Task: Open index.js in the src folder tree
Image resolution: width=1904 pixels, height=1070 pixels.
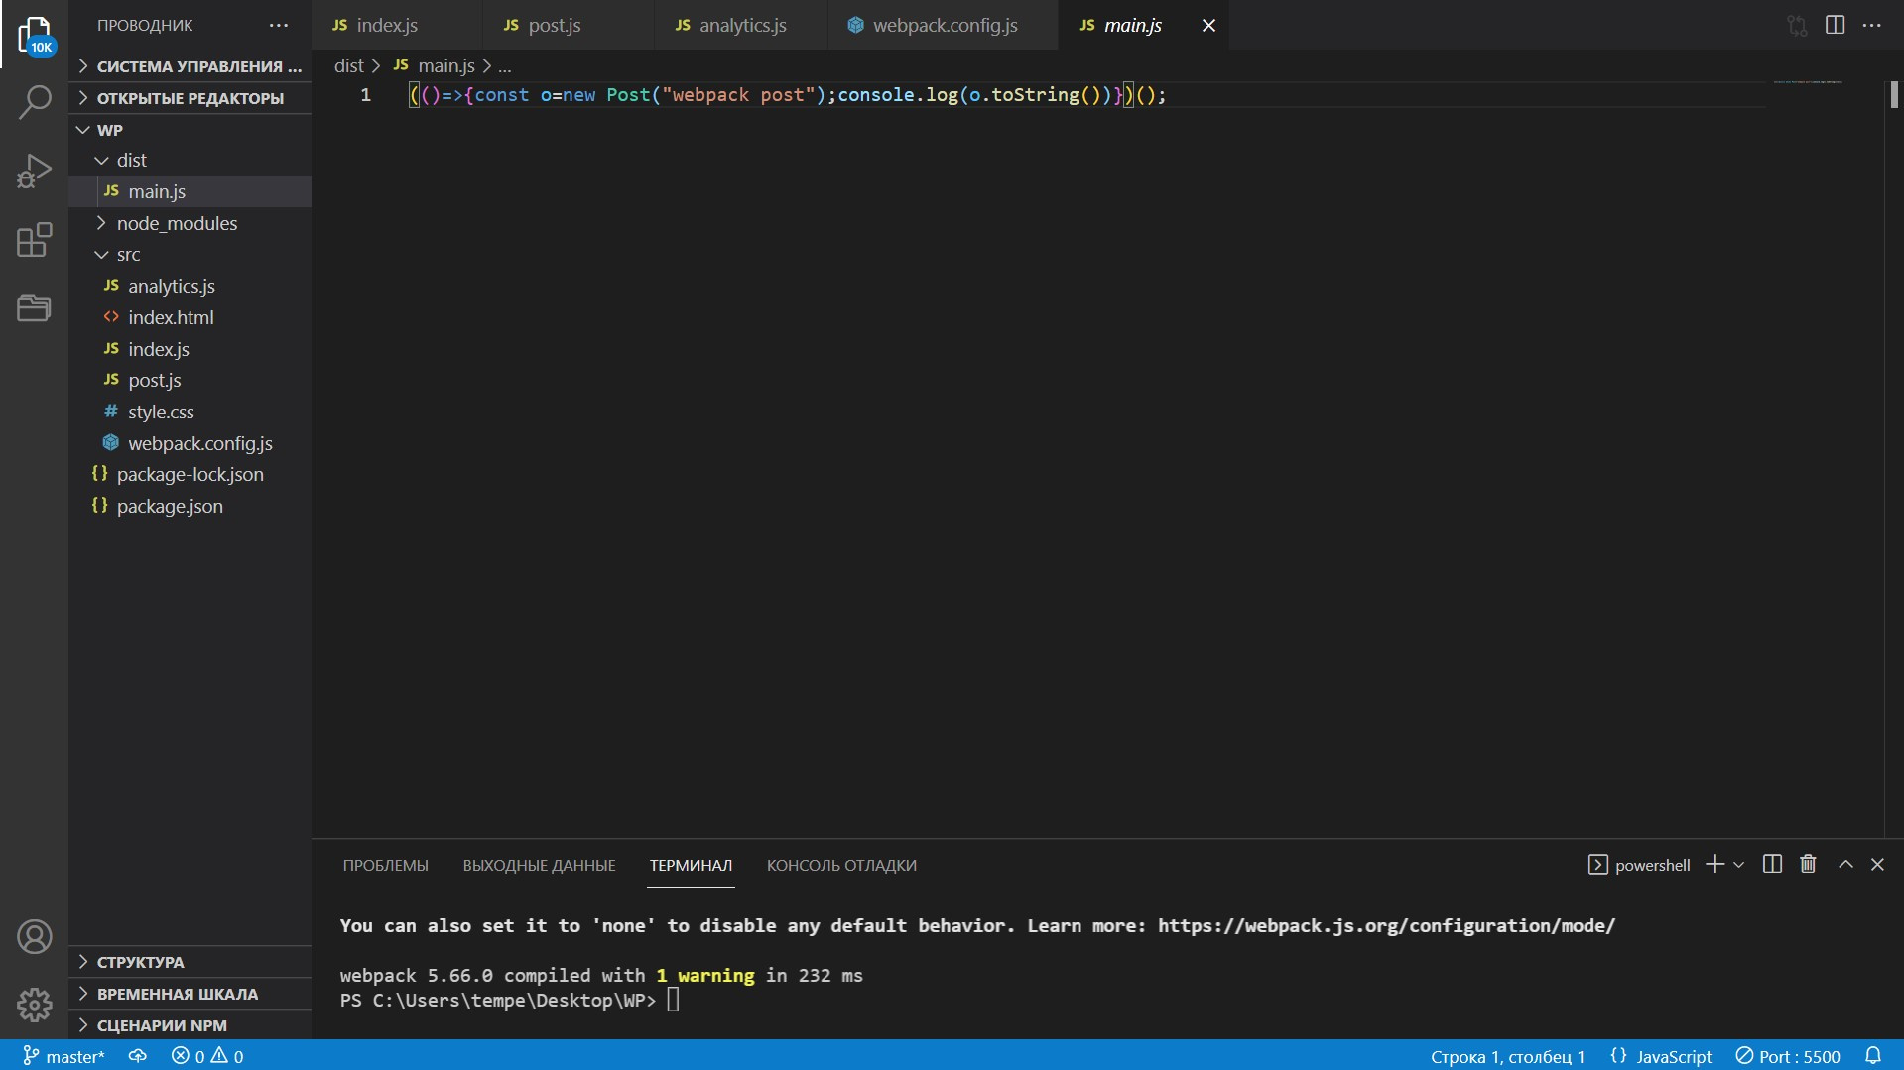Action: (x=190, y=349)
